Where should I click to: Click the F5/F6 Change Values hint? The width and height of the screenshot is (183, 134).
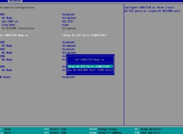point(103,129)
